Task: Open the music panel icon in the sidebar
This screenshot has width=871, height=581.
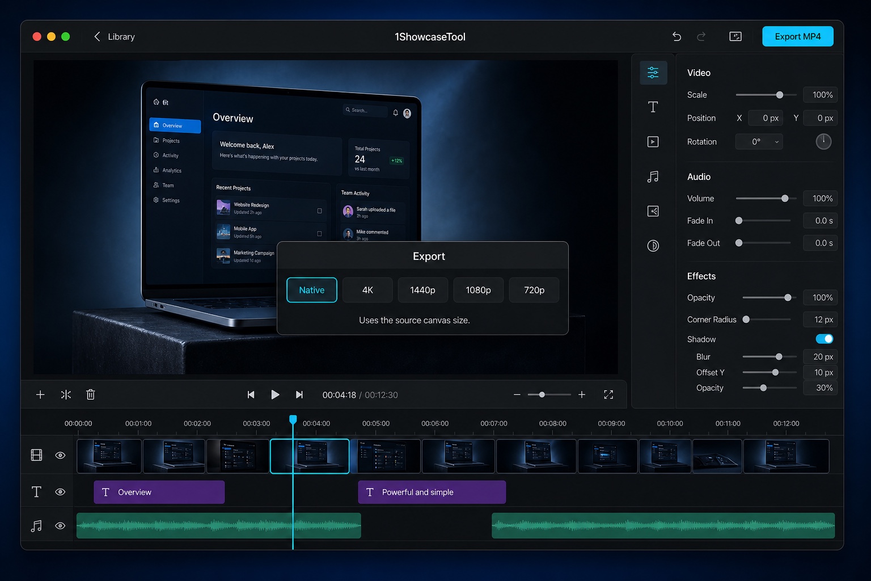Action: pos(653,176)
